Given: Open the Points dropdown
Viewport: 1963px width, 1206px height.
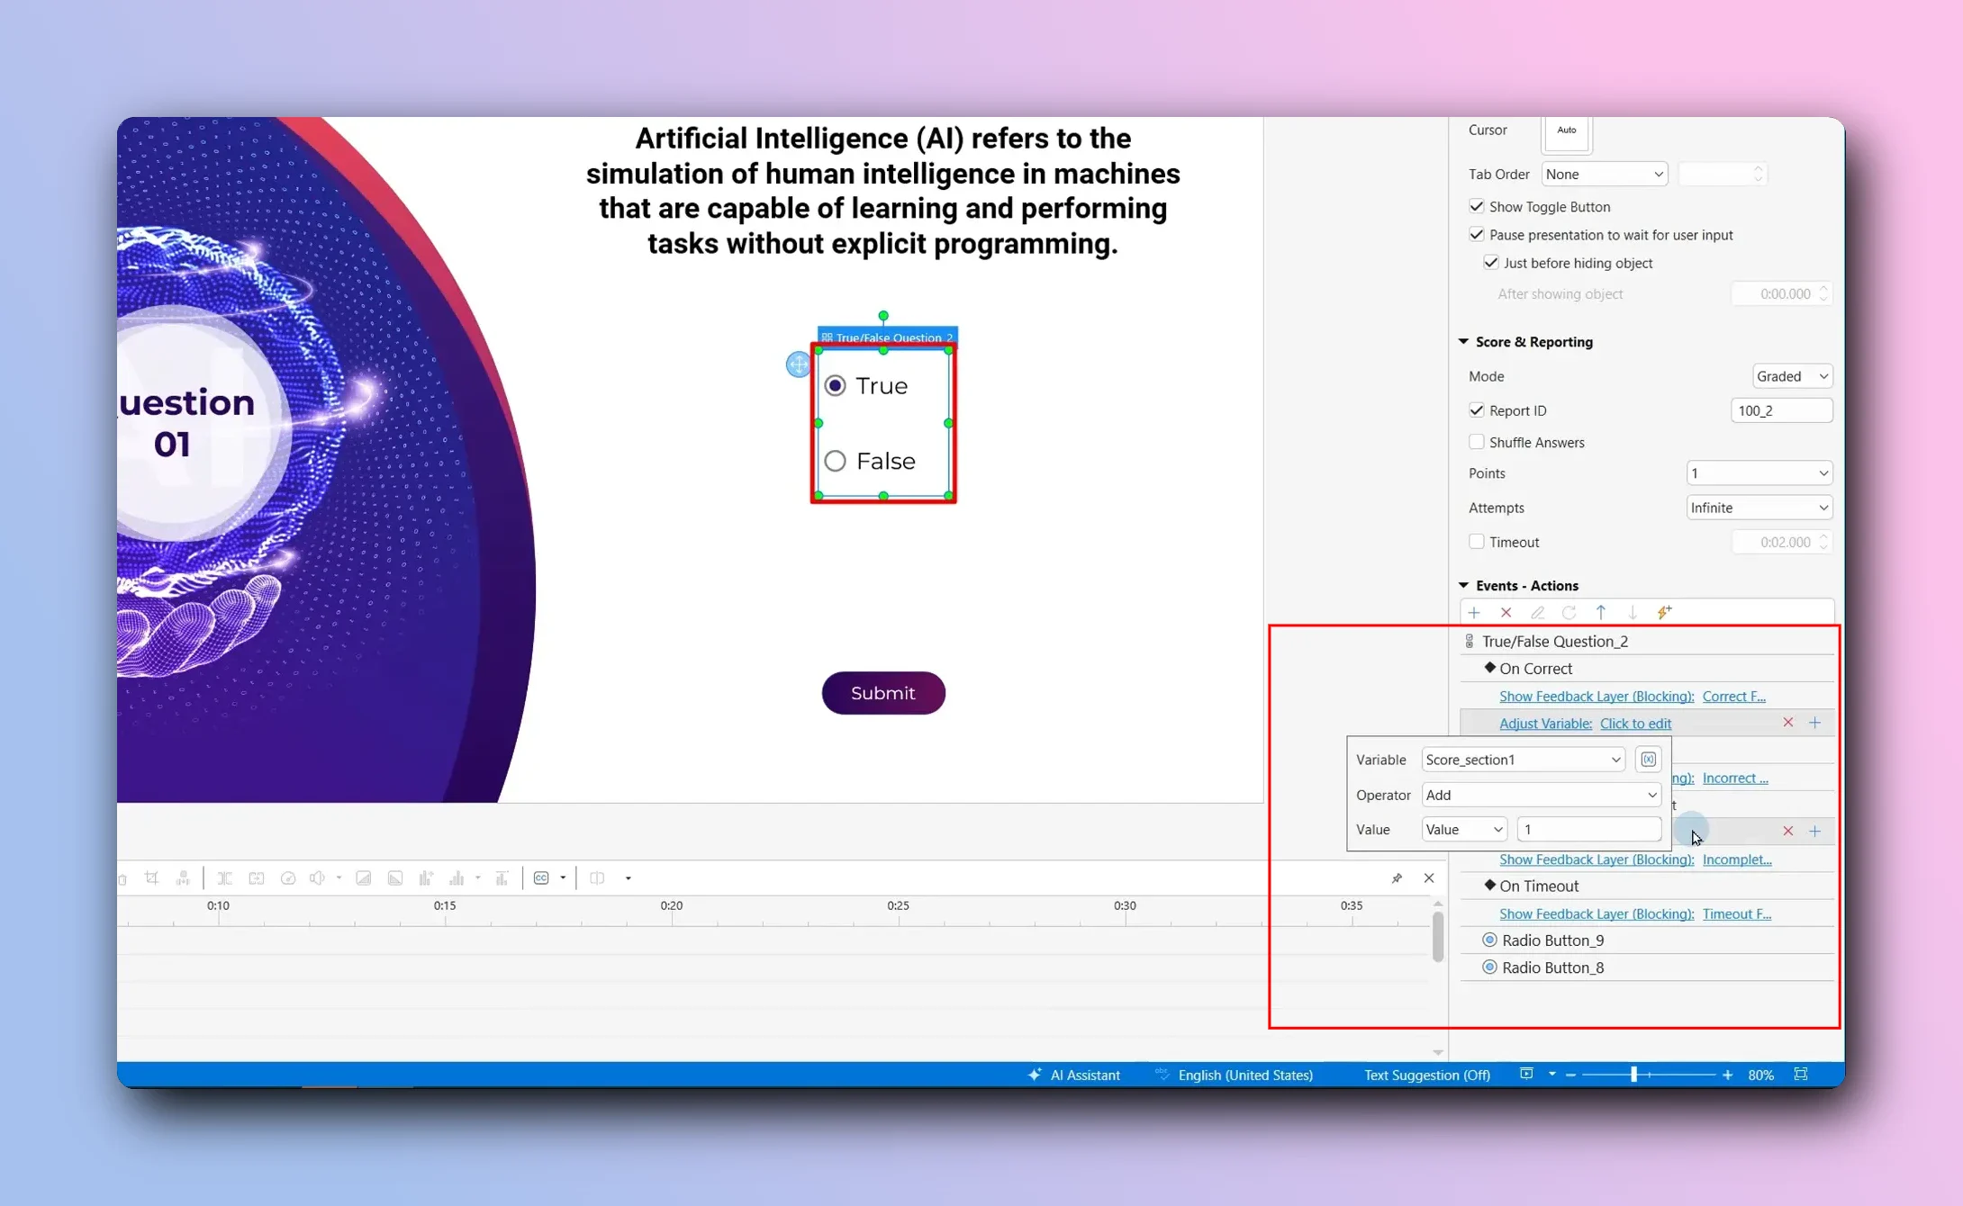Looking at the screenshot, I should point(1759,473).
